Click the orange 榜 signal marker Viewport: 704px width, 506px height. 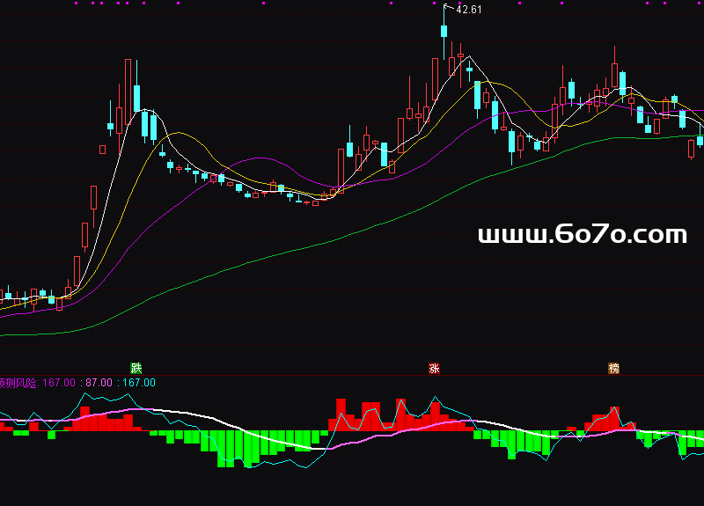(x=613, y=368)
